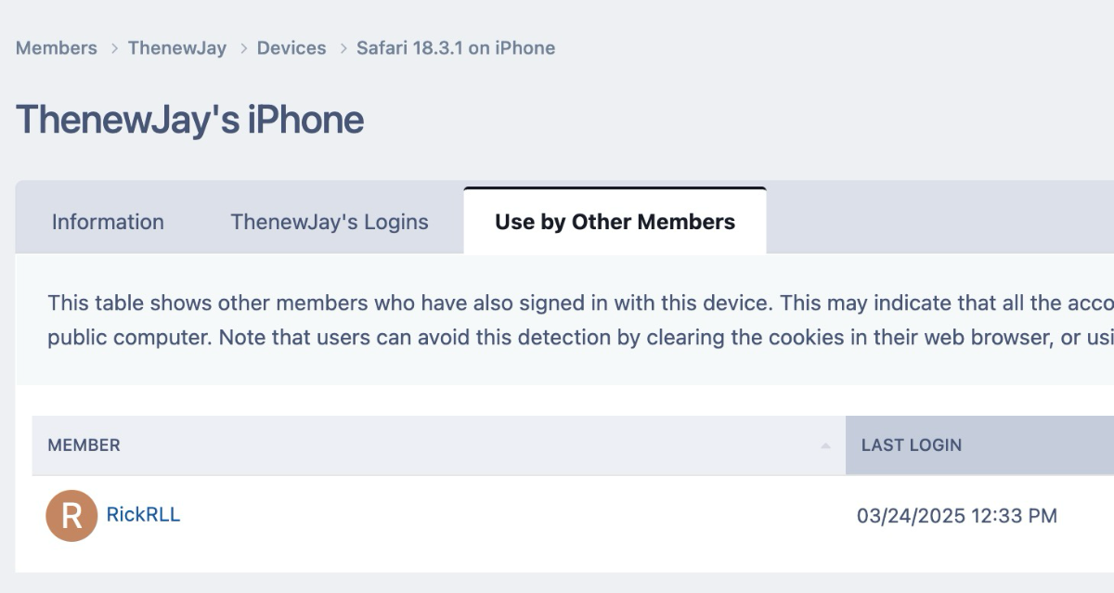Switch to the Information tab
This screenshot has width=1114, height=593.
click(108, 222)
